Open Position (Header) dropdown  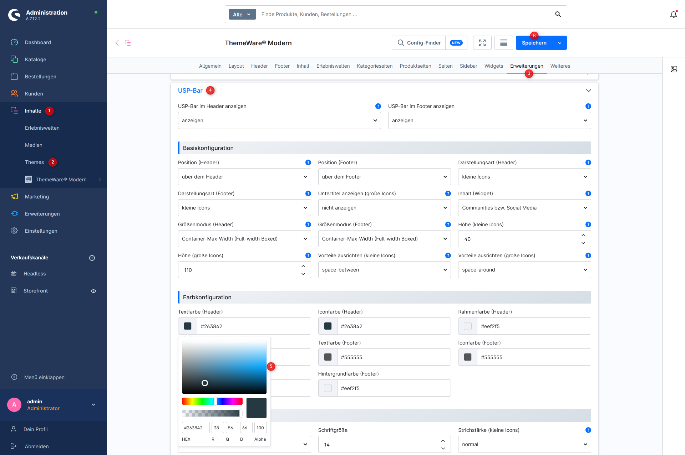point(244,177)
